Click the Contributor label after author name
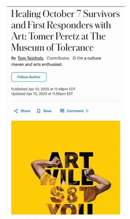Viewport: 130px width, 219px height. [58, 58]
